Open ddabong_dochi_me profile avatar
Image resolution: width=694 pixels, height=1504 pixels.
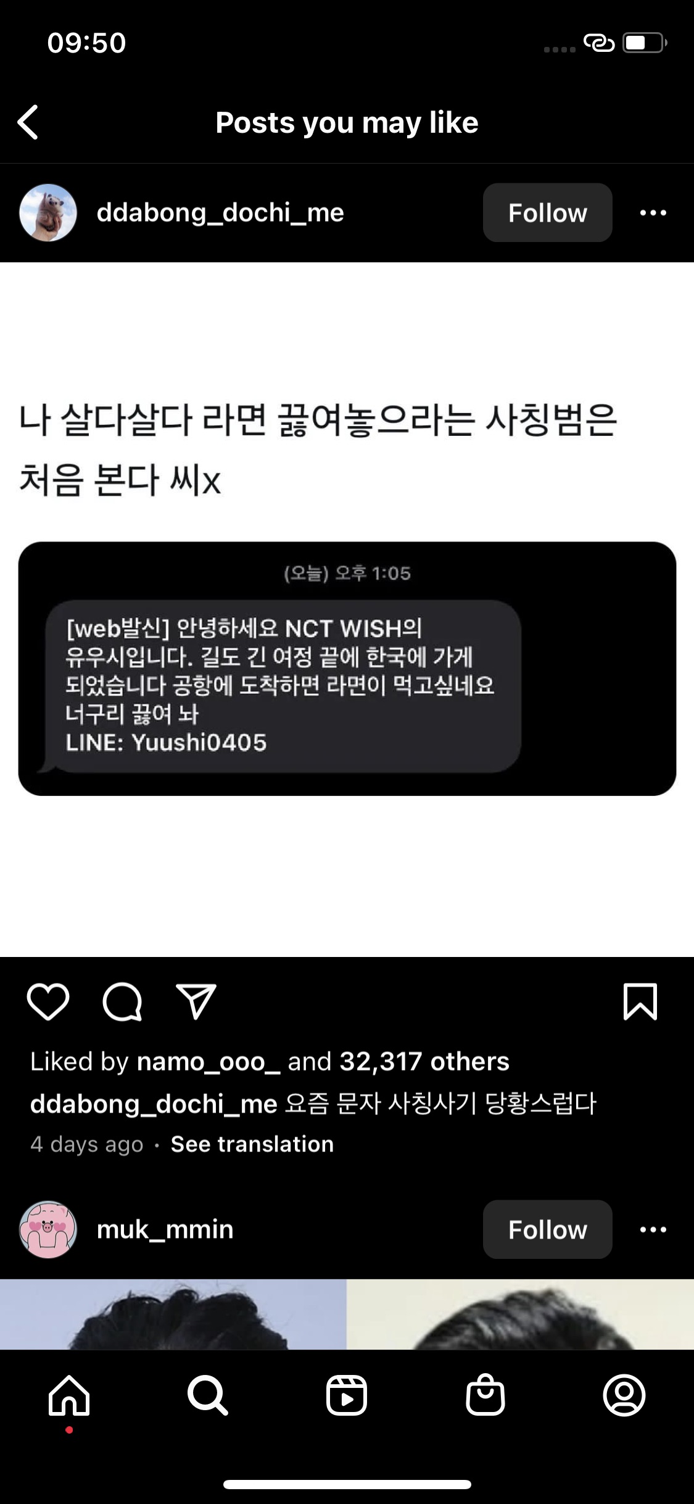[x=48, y=212]
